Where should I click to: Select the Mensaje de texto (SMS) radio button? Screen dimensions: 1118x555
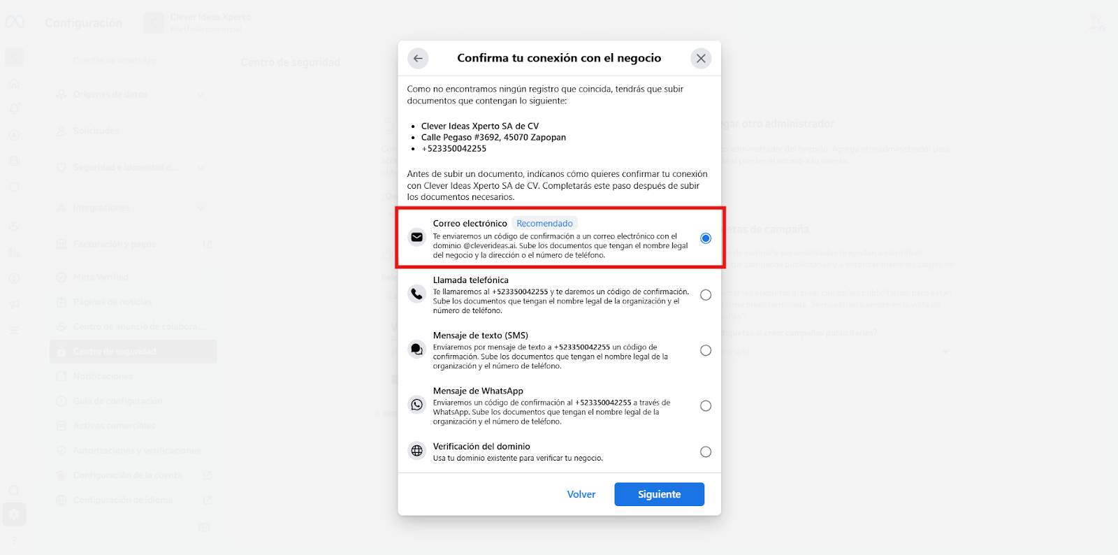click(706, 350)
